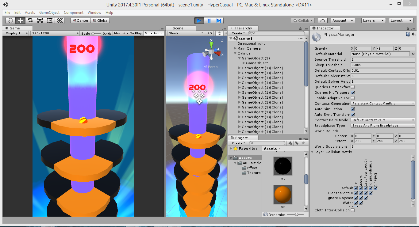
Task: Switch to the Scene tab
Action: tap(176, 28)
